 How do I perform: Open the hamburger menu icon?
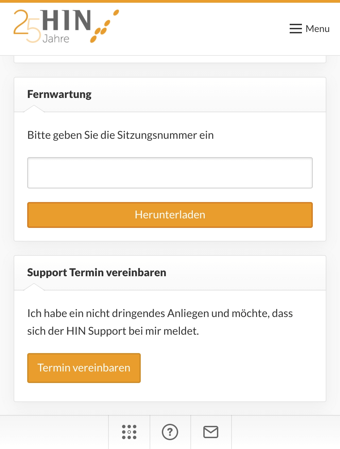(x=295, y=29)
